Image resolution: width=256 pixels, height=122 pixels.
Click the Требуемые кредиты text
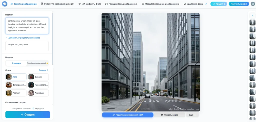tap(21, 108)
